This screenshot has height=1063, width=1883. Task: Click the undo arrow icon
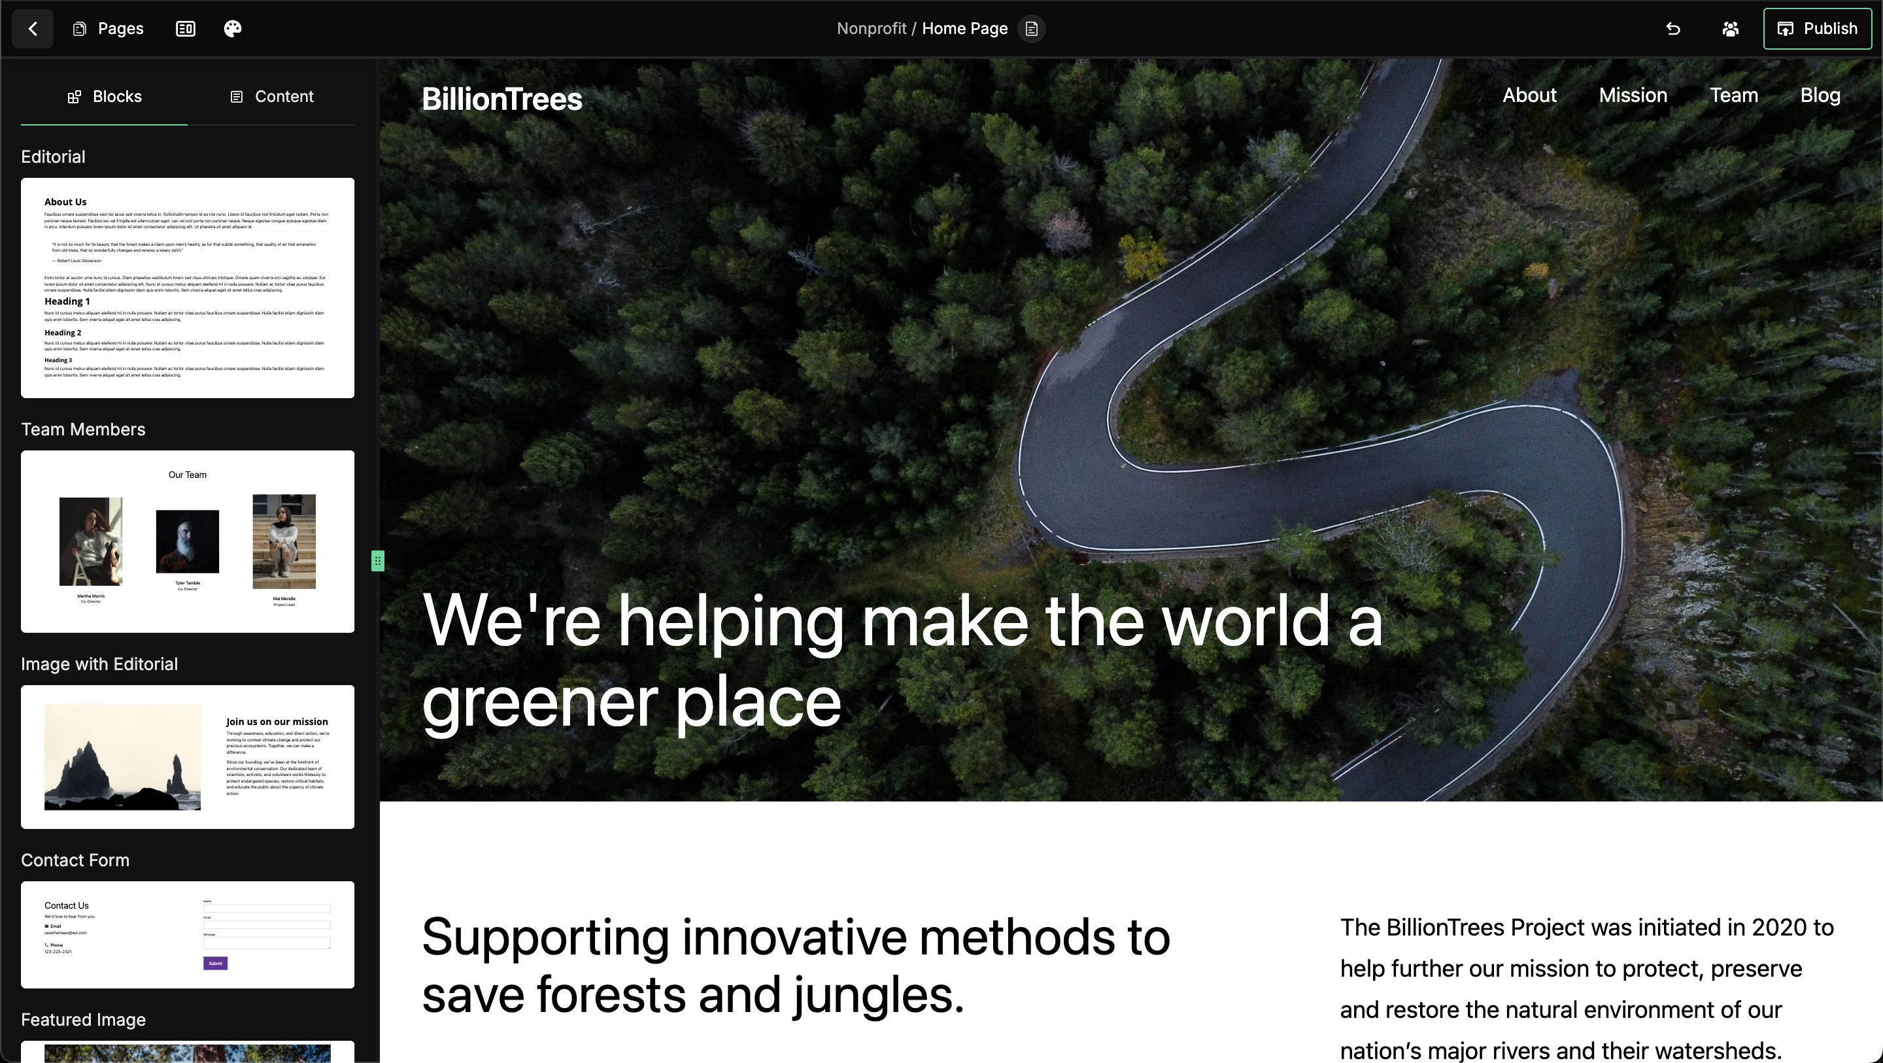pyautogui.click(x=1673, y=29)
